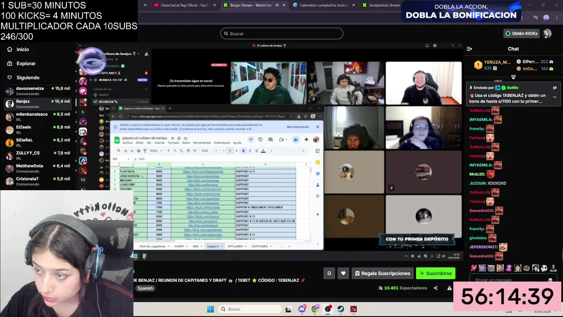
Task: Share the stream via the share icon
Action: point(435,288)
